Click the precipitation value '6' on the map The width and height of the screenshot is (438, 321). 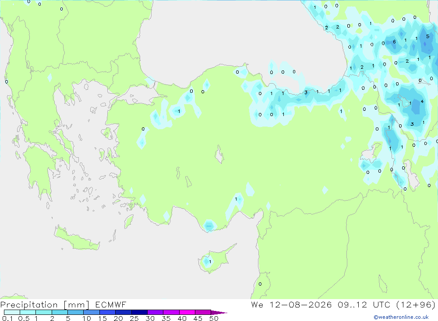[394, 42]
